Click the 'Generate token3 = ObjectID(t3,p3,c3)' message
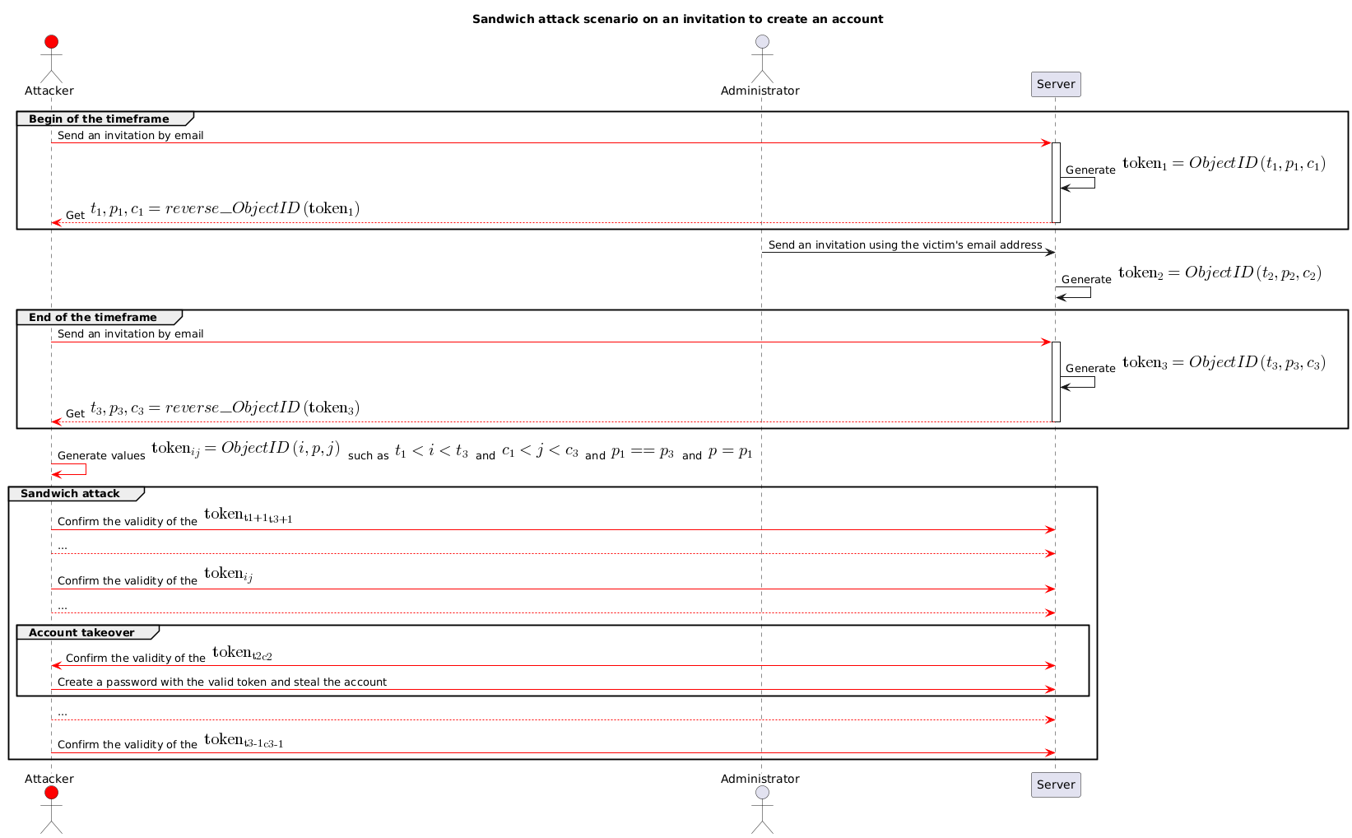Image resolution: width=1352 pixels, height=838 pixels. coord(1196,364)
